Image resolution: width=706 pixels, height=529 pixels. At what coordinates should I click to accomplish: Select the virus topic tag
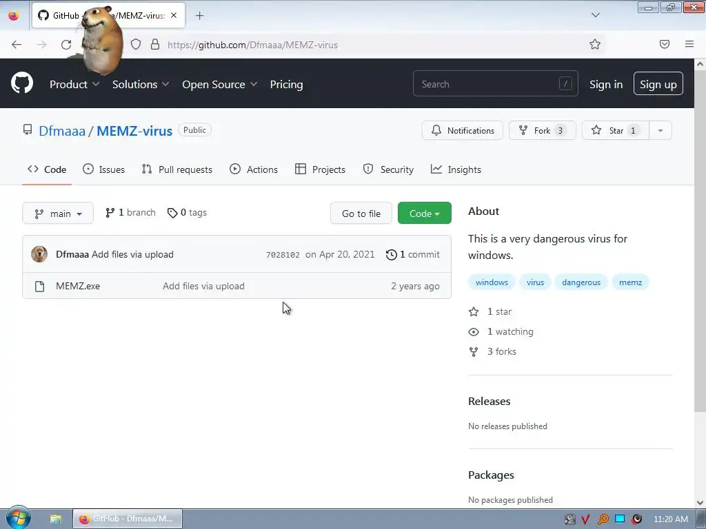click(x=535, y=282)
